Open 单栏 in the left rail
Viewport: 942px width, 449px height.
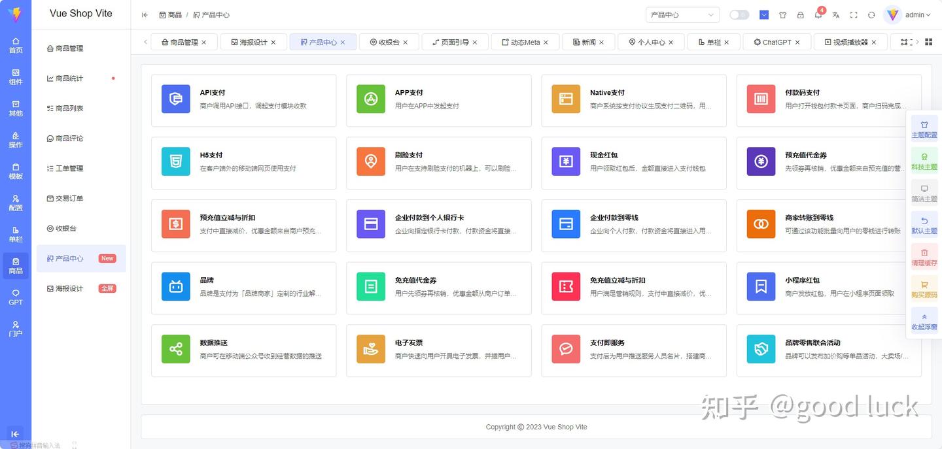(x=16, y=234)
